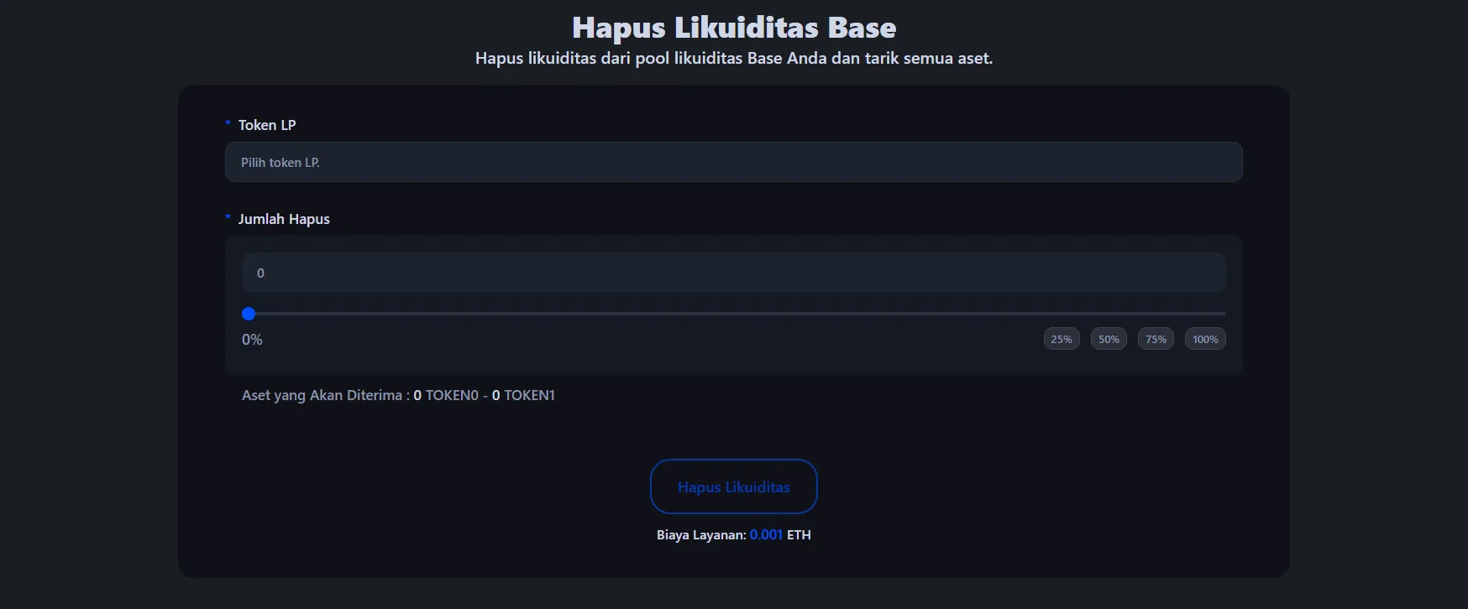Click the blue 0.001 fee value
The height and width of the screenshot is (609, 1468).
(x=766, y=535)
